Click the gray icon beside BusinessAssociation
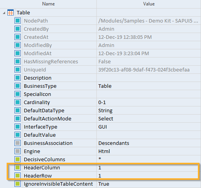201x188 pixels. coord(18,143)
